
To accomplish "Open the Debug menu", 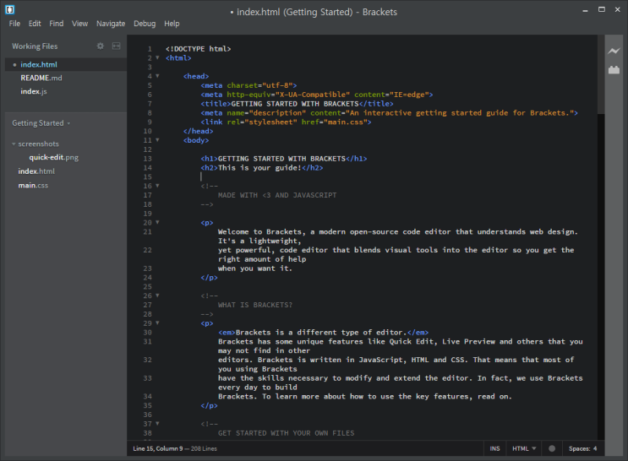I will tap(145, 24).
